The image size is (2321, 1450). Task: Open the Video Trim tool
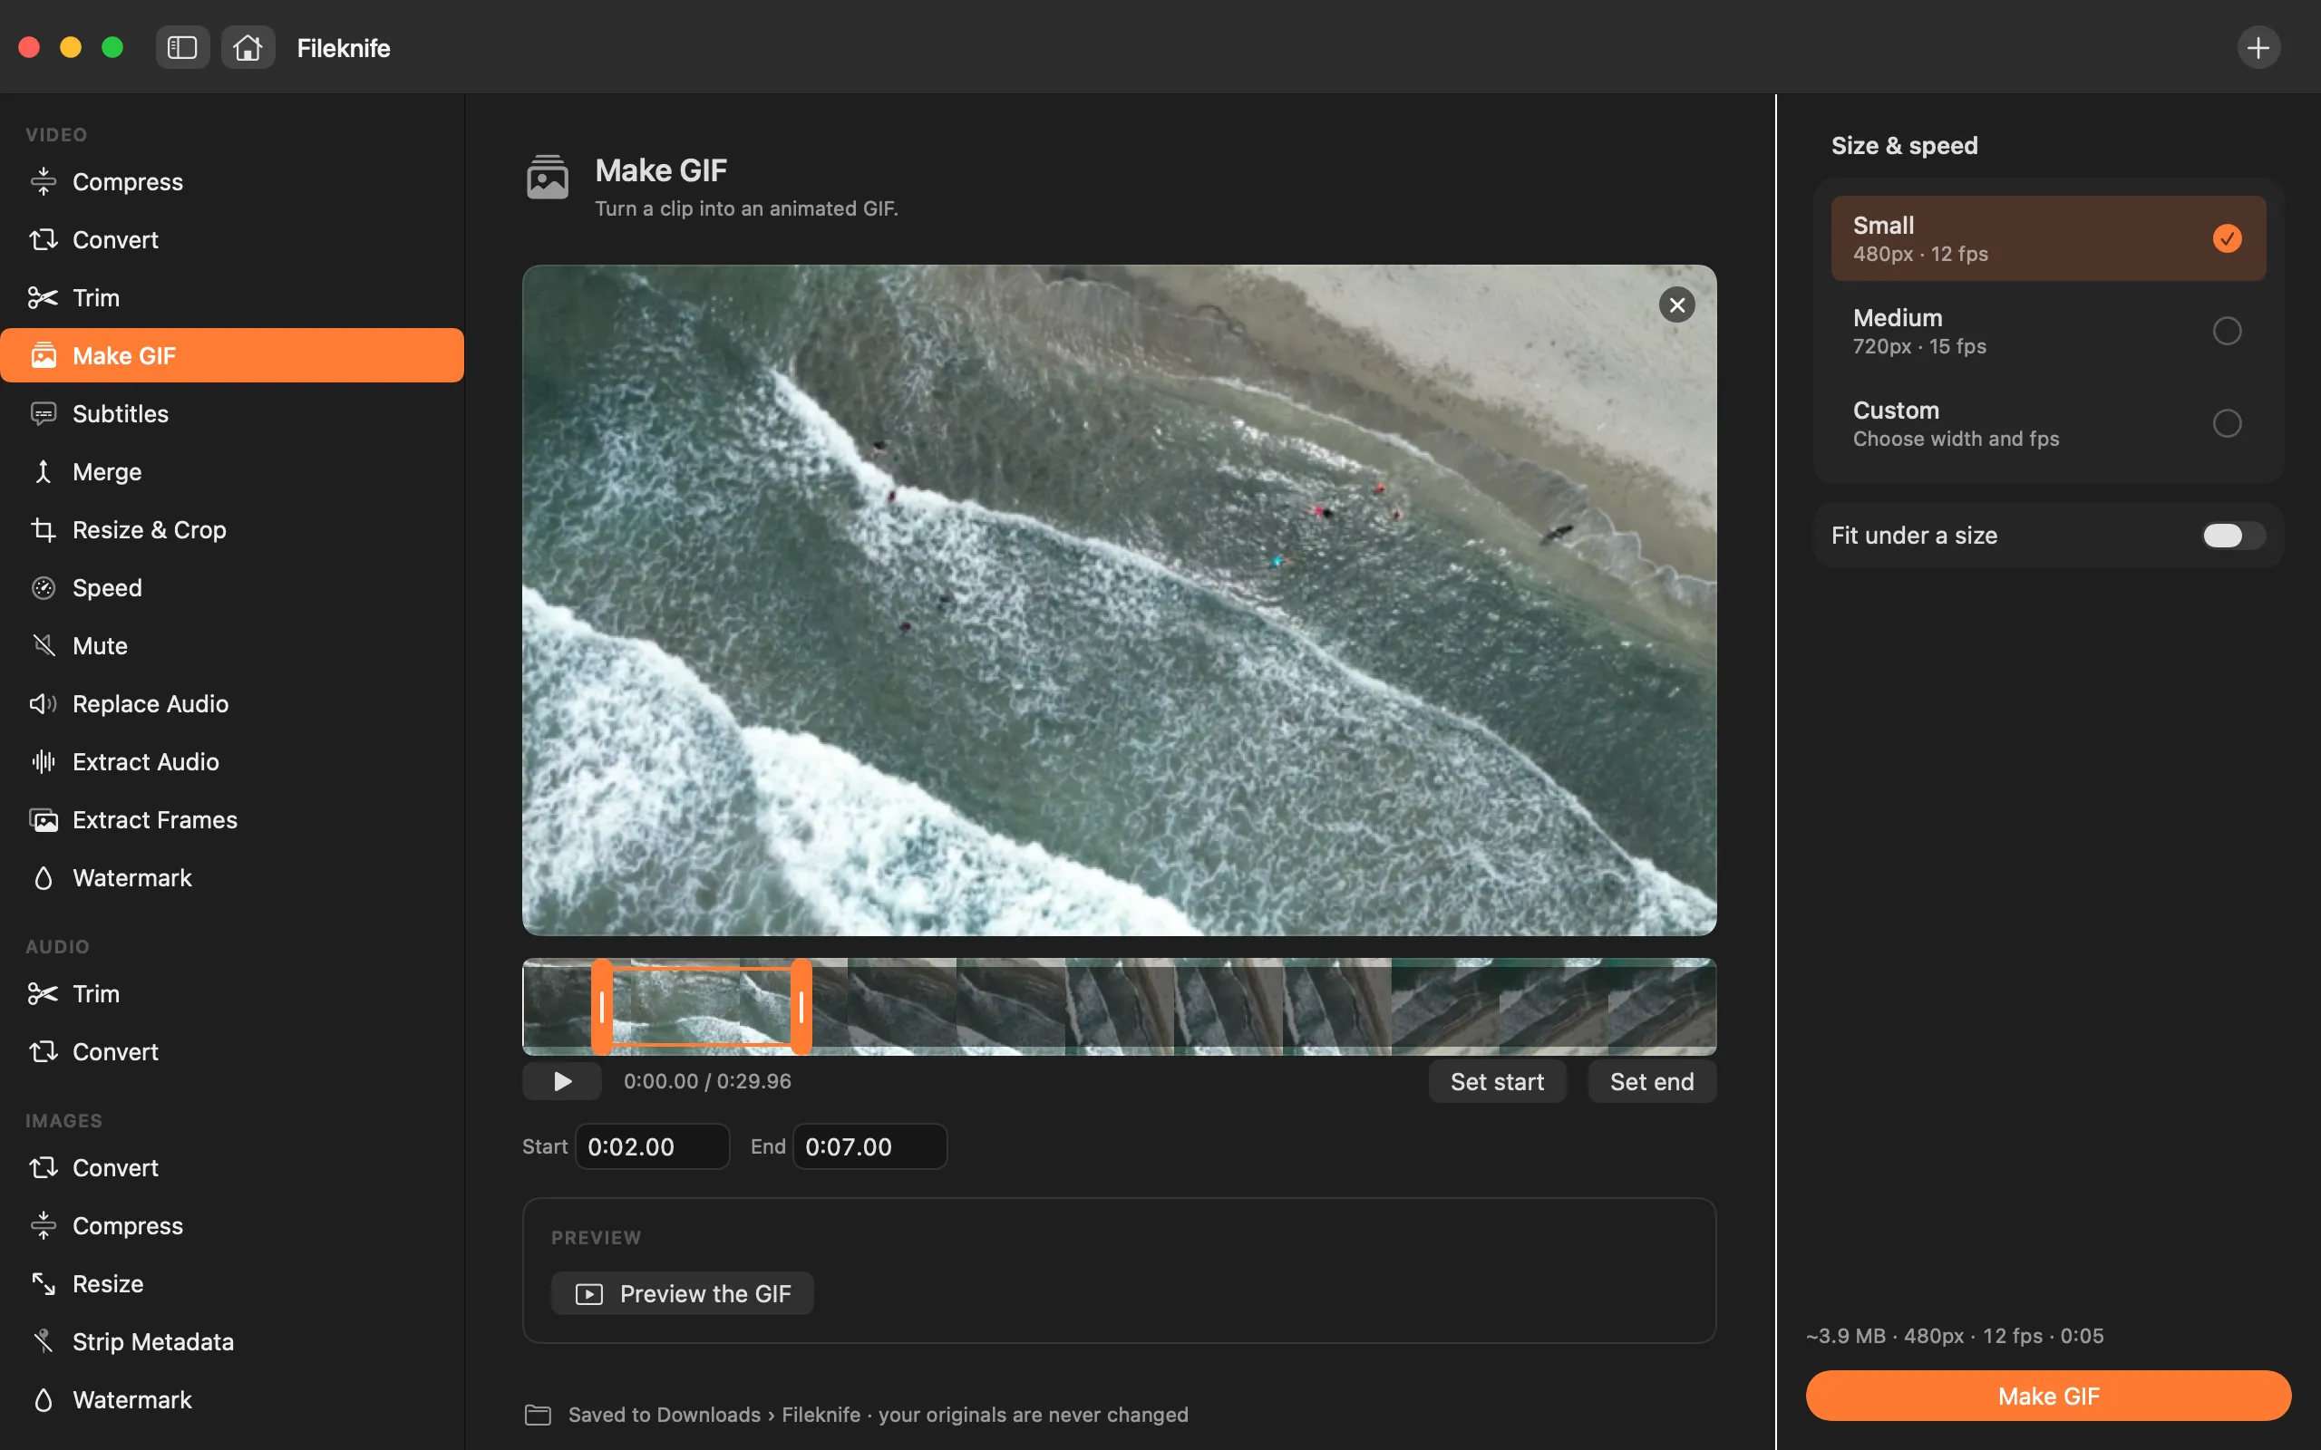232,297
